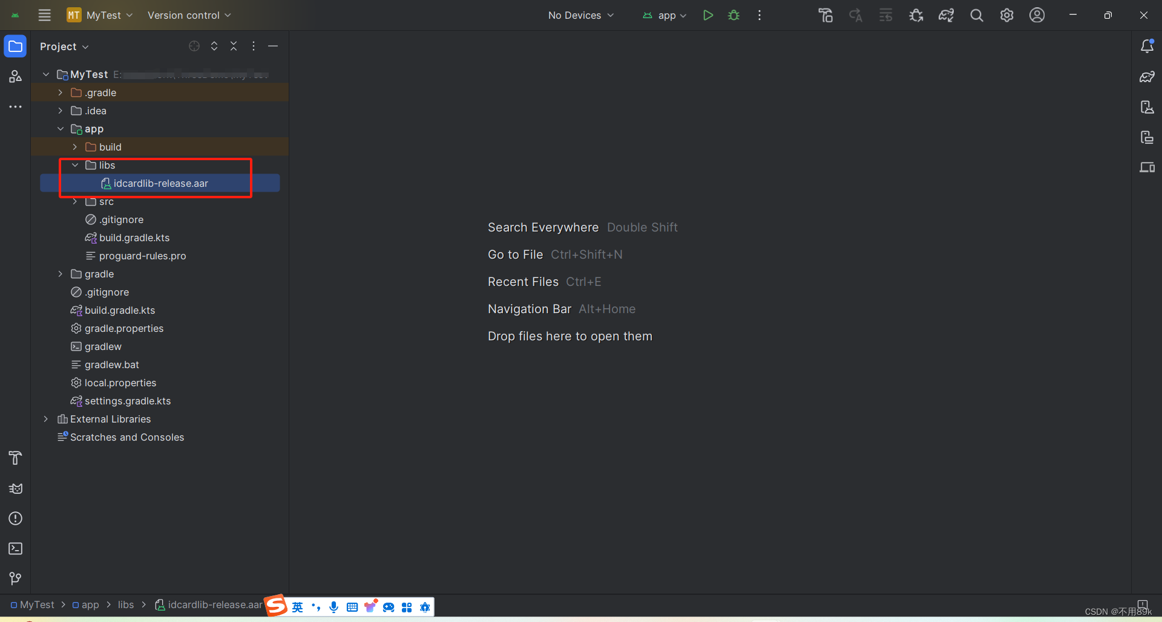This screenshot has height=622, width=1162.
Task: Open the Problems tool window
Action: click(x=15, y=519)
